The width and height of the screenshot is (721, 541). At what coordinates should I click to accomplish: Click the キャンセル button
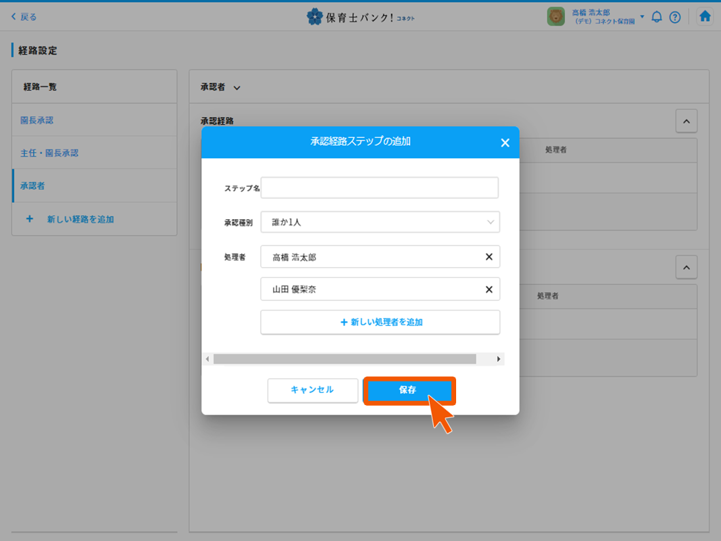coord(312,390)
